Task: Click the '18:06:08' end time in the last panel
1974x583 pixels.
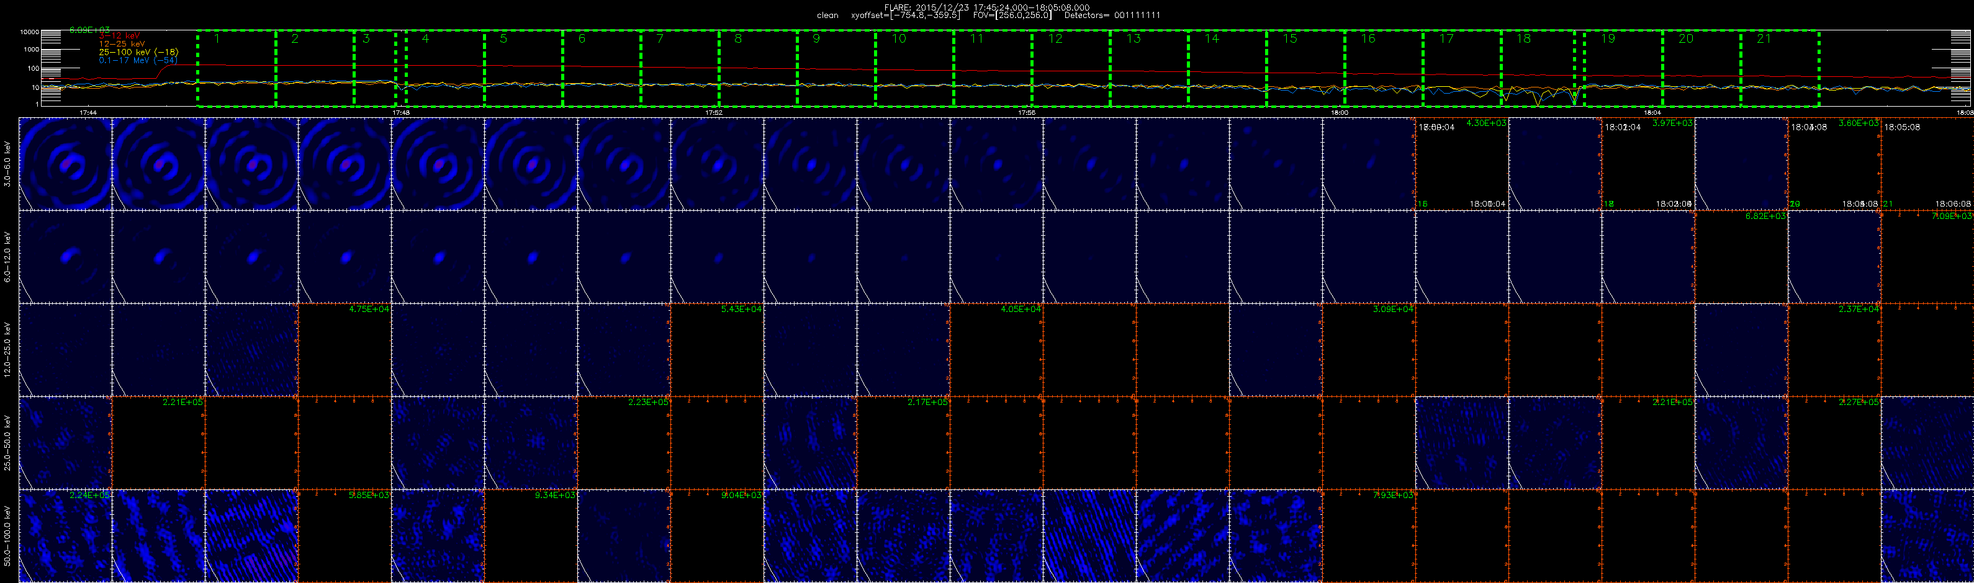Action: (1954, 204)
